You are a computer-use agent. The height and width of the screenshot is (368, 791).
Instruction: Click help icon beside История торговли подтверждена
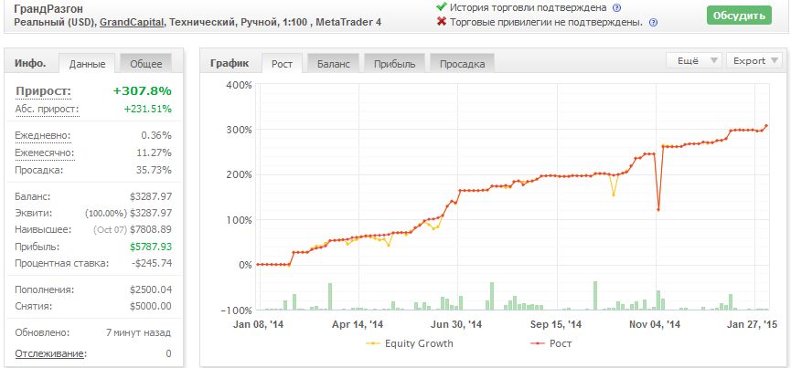tap(616, 8)
